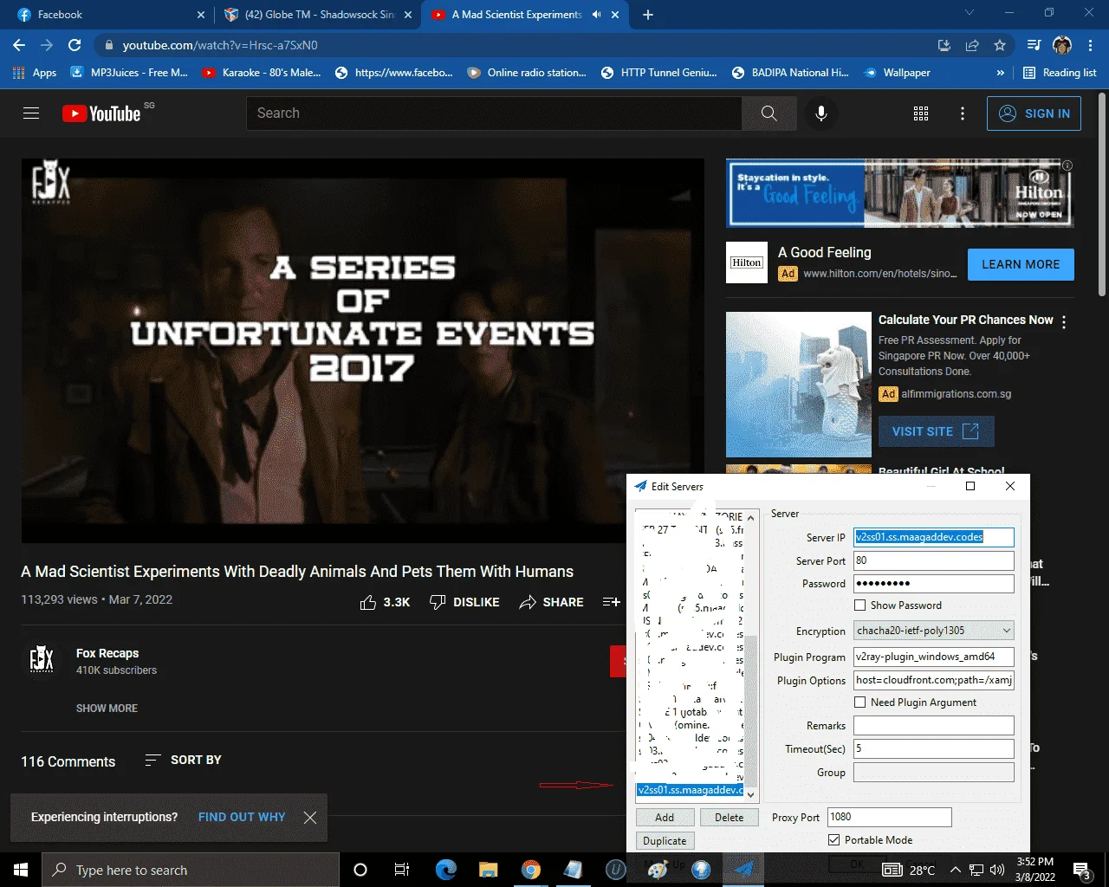The image size is (1109, 887).
Task: Open SORT BY comments dropdown
Action: (183, 760)
